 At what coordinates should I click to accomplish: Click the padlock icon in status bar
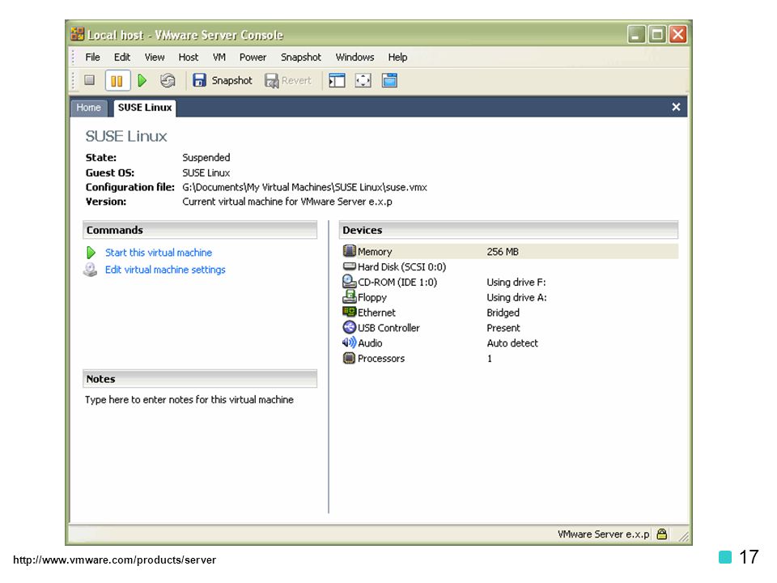click(661, 534)
